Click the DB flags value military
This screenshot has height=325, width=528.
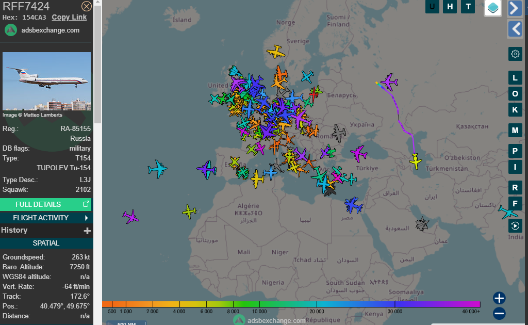(80, 148)
